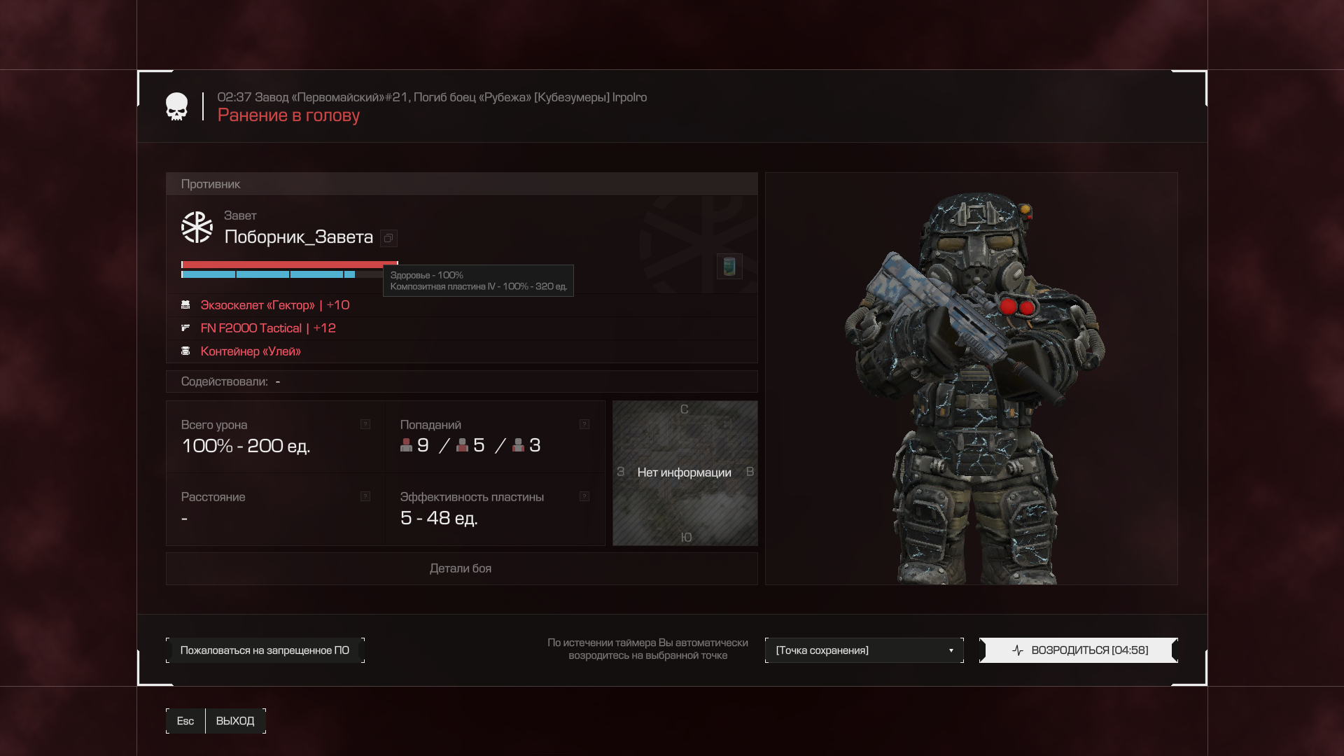Report cheats via Пожаловаться на запрещенное ПО
This screenshot has height=756, width=1344.
coord(265,650)
